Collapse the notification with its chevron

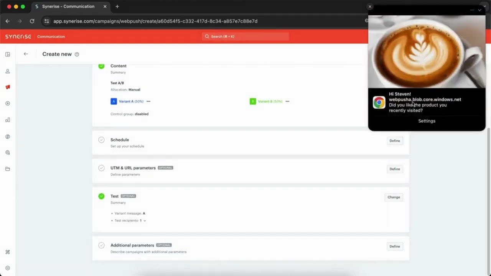click(x=479, y=10)
